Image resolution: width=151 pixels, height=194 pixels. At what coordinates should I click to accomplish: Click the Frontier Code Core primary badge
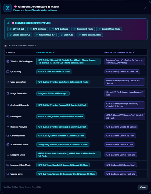click(x=63, y=82)
